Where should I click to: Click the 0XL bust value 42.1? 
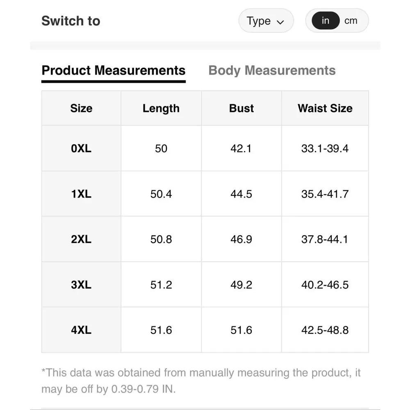tap(241, 148)
